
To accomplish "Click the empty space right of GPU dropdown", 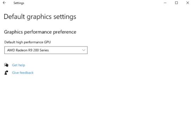I will pos(139,50).
